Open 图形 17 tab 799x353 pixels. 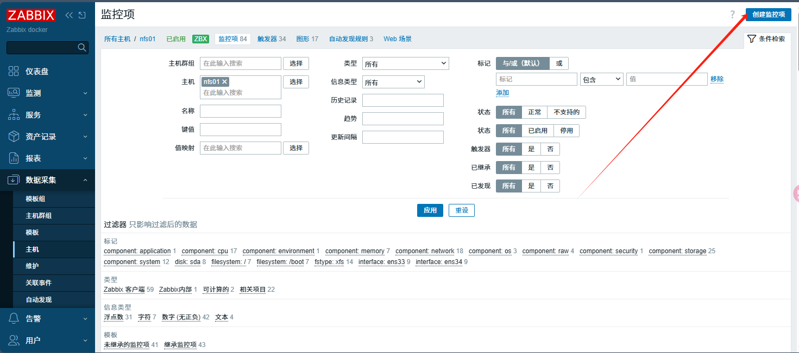(x=307, y=39)
